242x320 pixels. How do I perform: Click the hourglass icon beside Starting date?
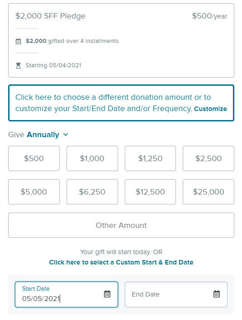(x=19, y=65)
